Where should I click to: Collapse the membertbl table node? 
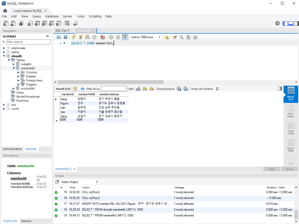pos(14,68)
